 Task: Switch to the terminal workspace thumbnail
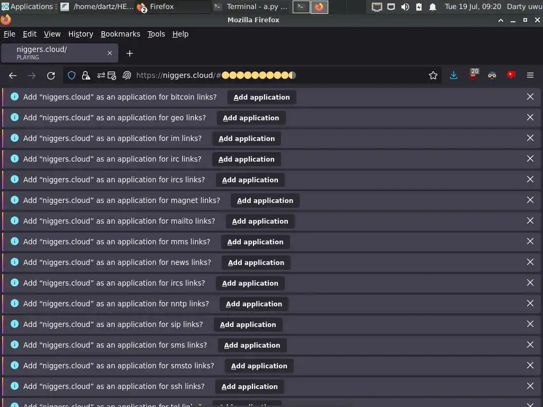point(301,7)
